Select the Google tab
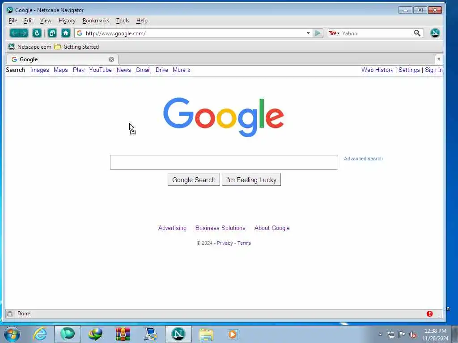Image resolution: width=458 pixels, height=343 pixels. tap(62, 59)
